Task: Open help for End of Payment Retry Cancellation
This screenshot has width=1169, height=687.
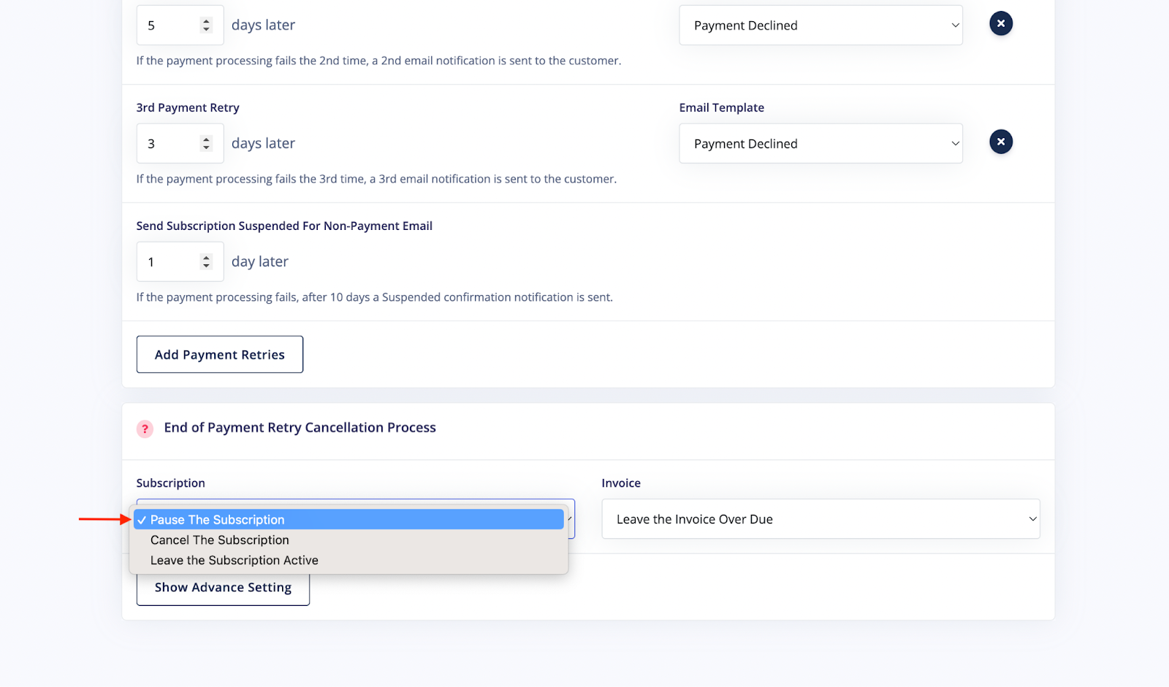Action: coord(145,429)
